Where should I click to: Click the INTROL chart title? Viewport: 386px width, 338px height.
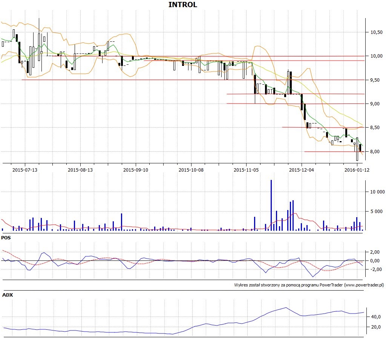tap(183, 5)
